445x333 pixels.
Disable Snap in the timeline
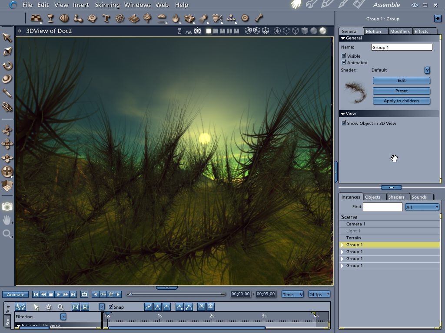pyautogui.click(x=111, y=307)
